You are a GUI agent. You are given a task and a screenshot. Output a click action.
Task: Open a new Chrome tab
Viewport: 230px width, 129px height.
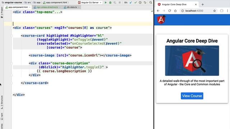pos(203,5)
